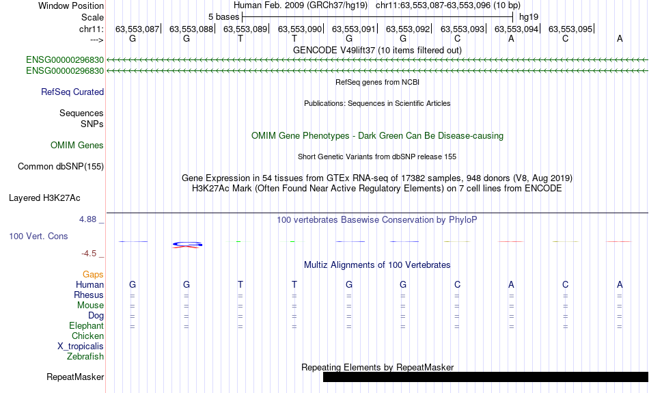This screenshot has height=393, width=649.
Task: Click the -4.5 lower PhyloP scale value
Action: [89, 254]
